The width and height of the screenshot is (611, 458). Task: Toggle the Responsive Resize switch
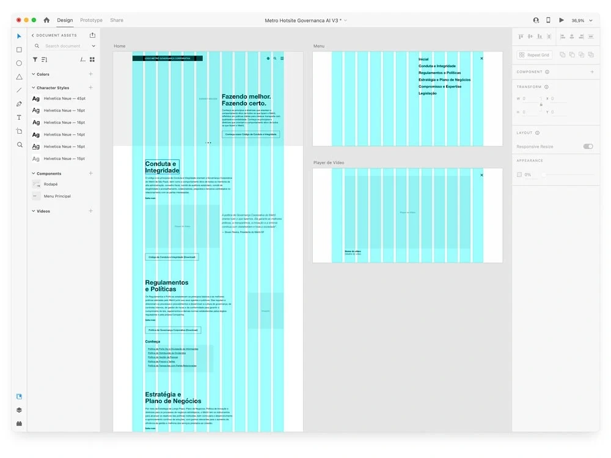pyautogui.click(x=588, y=147)
